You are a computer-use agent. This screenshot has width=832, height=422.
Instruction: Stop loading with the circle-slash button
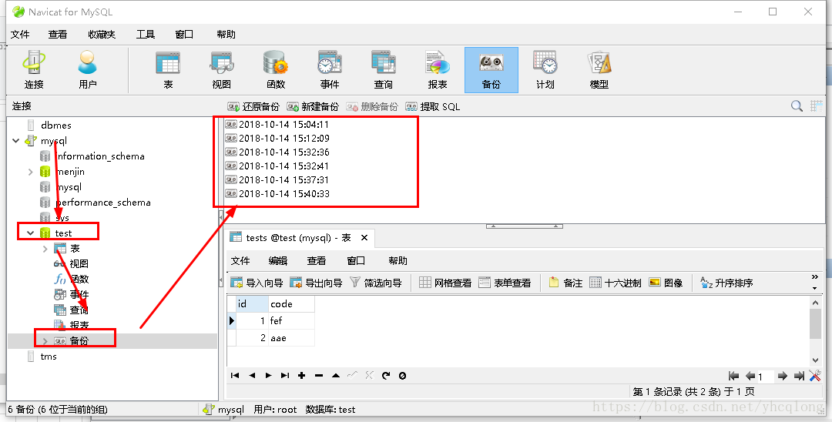pyautogui.click(x=402, y=375)
